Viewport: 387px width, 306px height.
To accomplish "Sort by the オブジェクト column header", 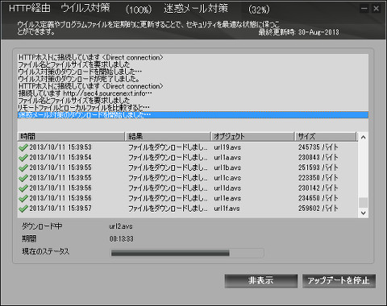I will pyautogui.click(x=252, y=136).
